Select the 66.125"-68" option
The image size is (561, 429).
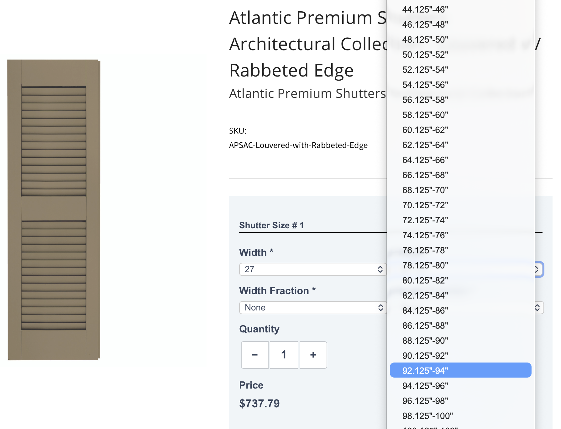(460, 175)
